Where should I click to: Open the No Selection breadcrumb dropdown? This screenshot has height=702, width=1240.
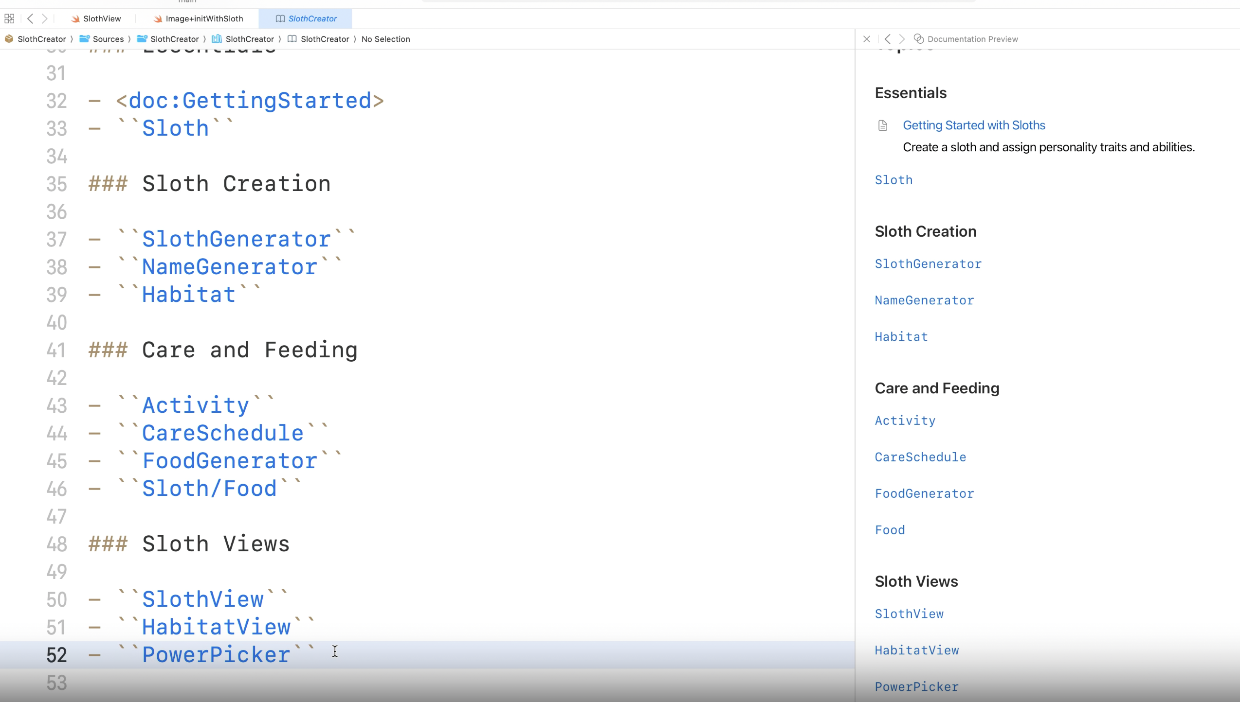(385, 39)
